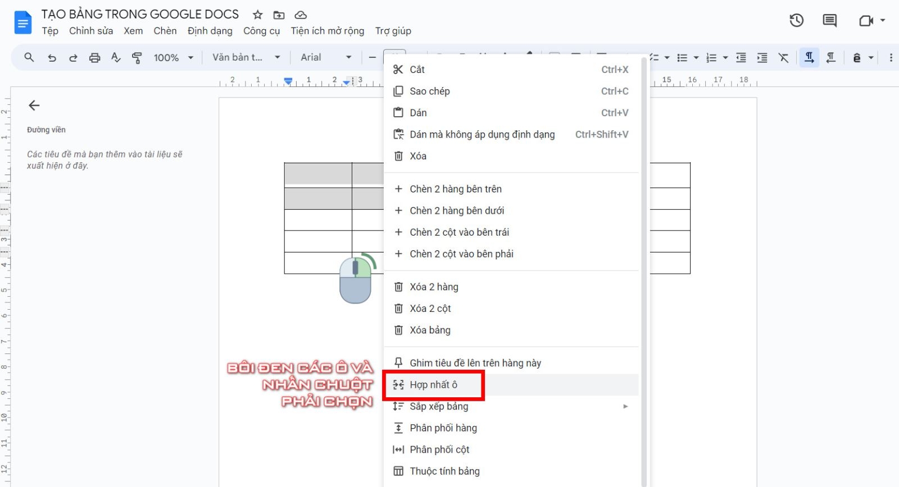The width and height of the screenshot is (899, 487).
Task: Choose Phân phối cột
Action: click(x=511, y=449)
